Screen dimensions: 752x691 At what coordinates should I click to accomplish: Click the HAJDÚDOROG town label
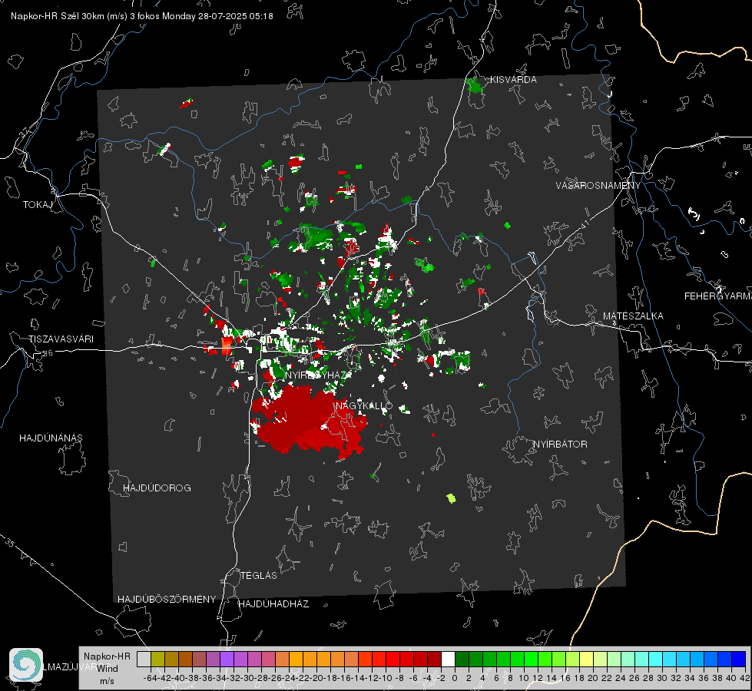(157, 488)
